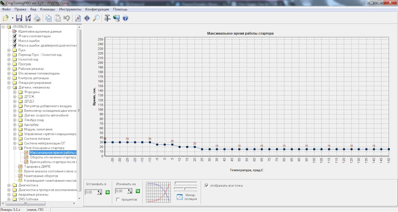Collapse the Реле блокировки стартера folder

pos(15,148)
